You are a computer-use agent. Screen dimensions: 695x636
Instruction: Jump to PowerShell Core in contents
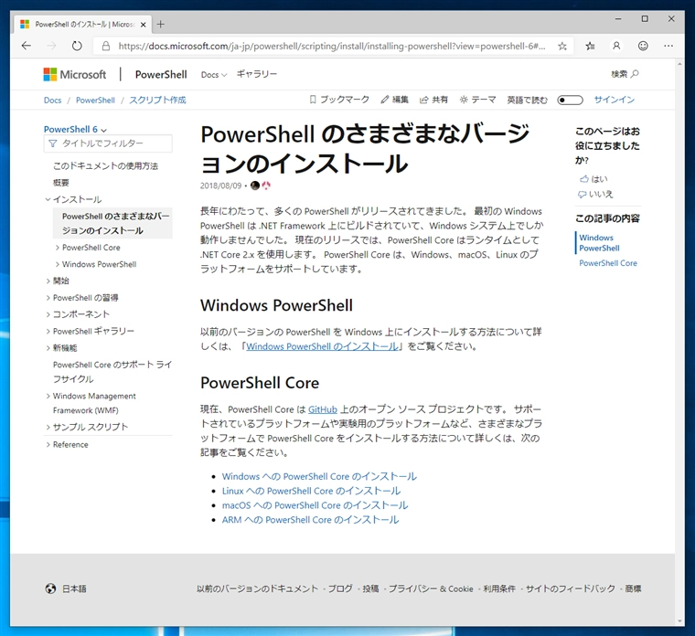click(608, 263)
